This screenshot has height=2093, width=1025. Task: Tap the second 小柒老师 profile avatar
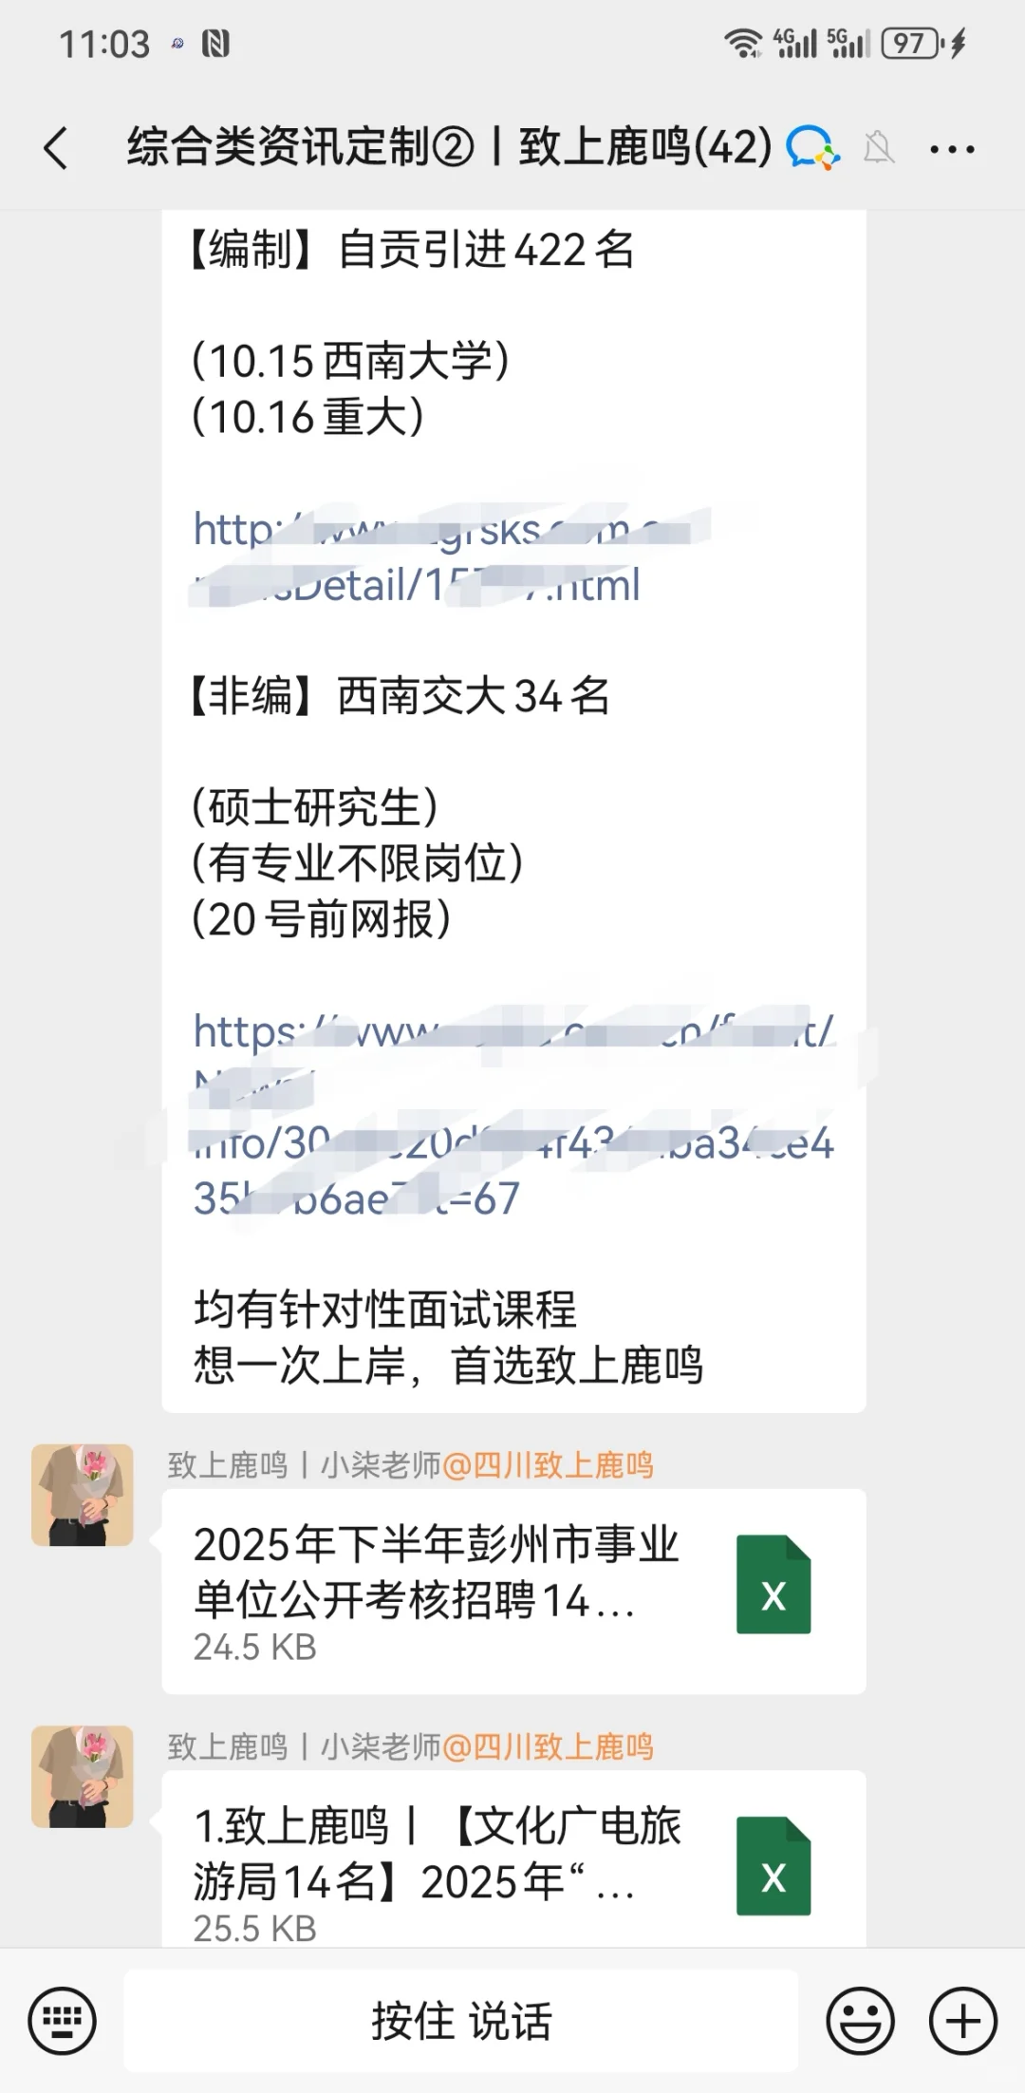(83, 1777)
